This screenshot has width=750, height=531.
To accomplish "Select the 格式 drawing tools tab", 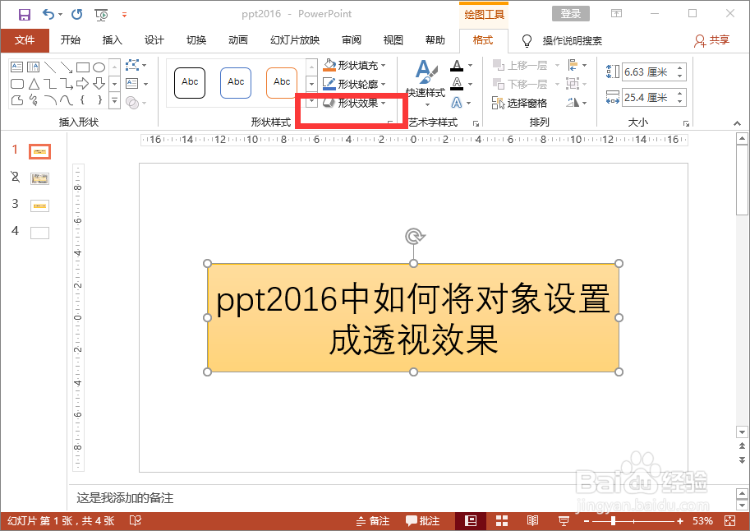I will 483,40.
